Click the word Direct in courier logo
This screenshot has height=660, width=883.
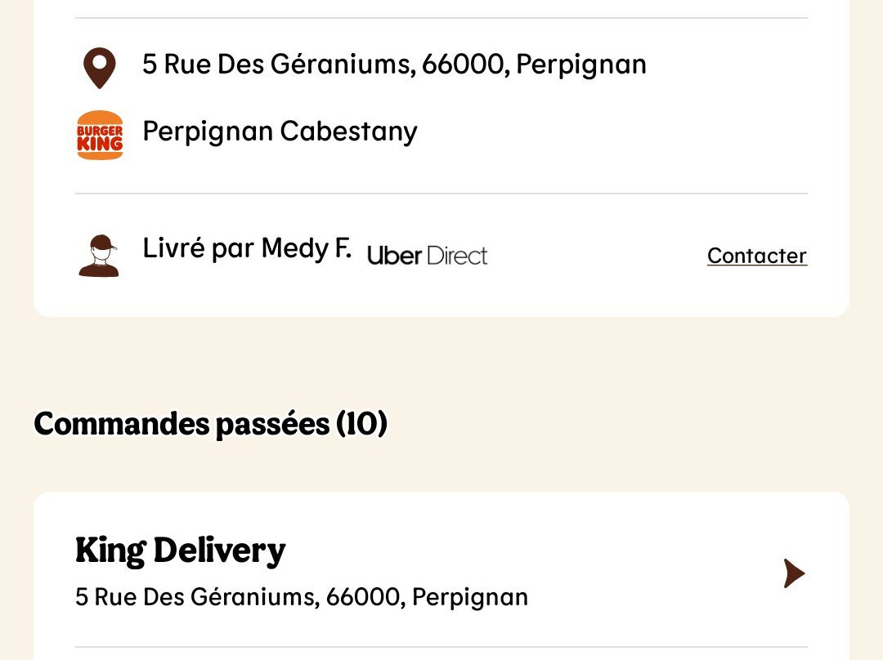click(x=457, y=256)
